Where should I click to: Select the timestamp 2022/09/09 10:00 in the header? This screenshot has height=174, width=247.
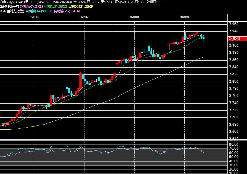pos(44,2)
